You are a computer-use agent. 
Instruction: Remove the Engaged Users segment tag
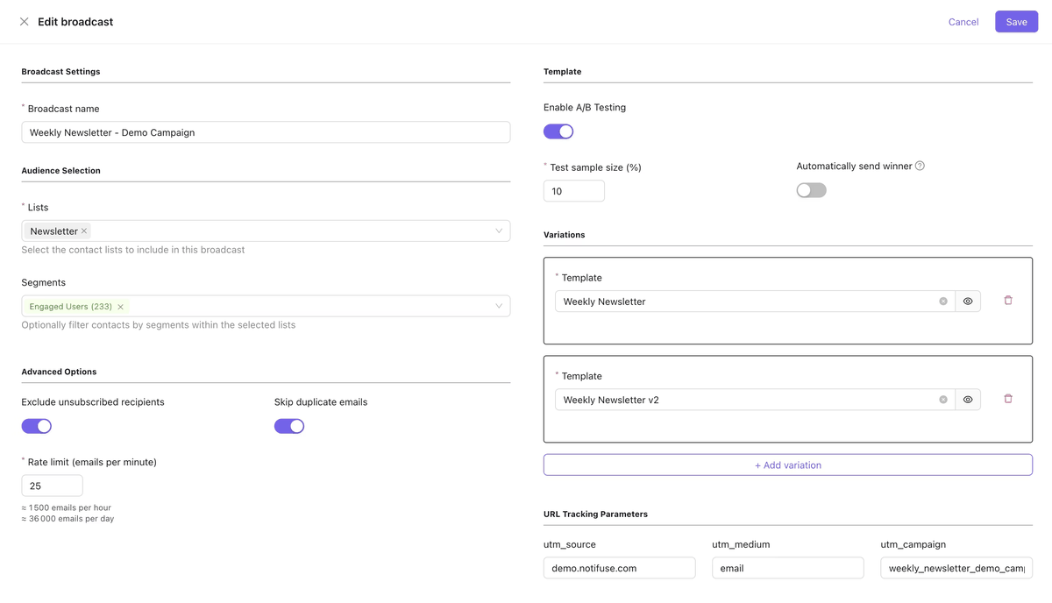[121, 307]
